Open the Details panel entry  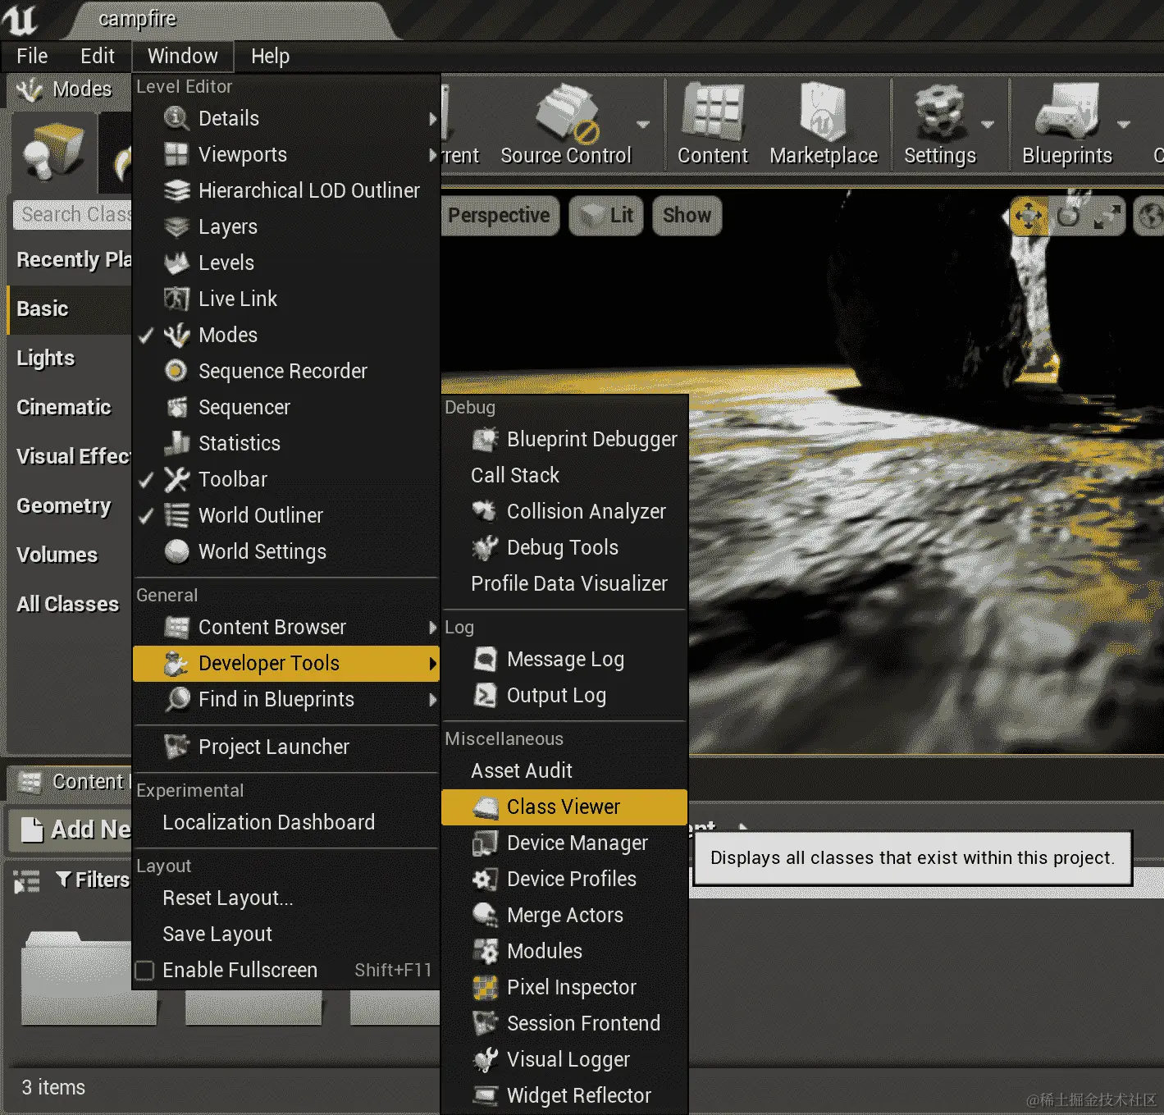tap(286, 118)
